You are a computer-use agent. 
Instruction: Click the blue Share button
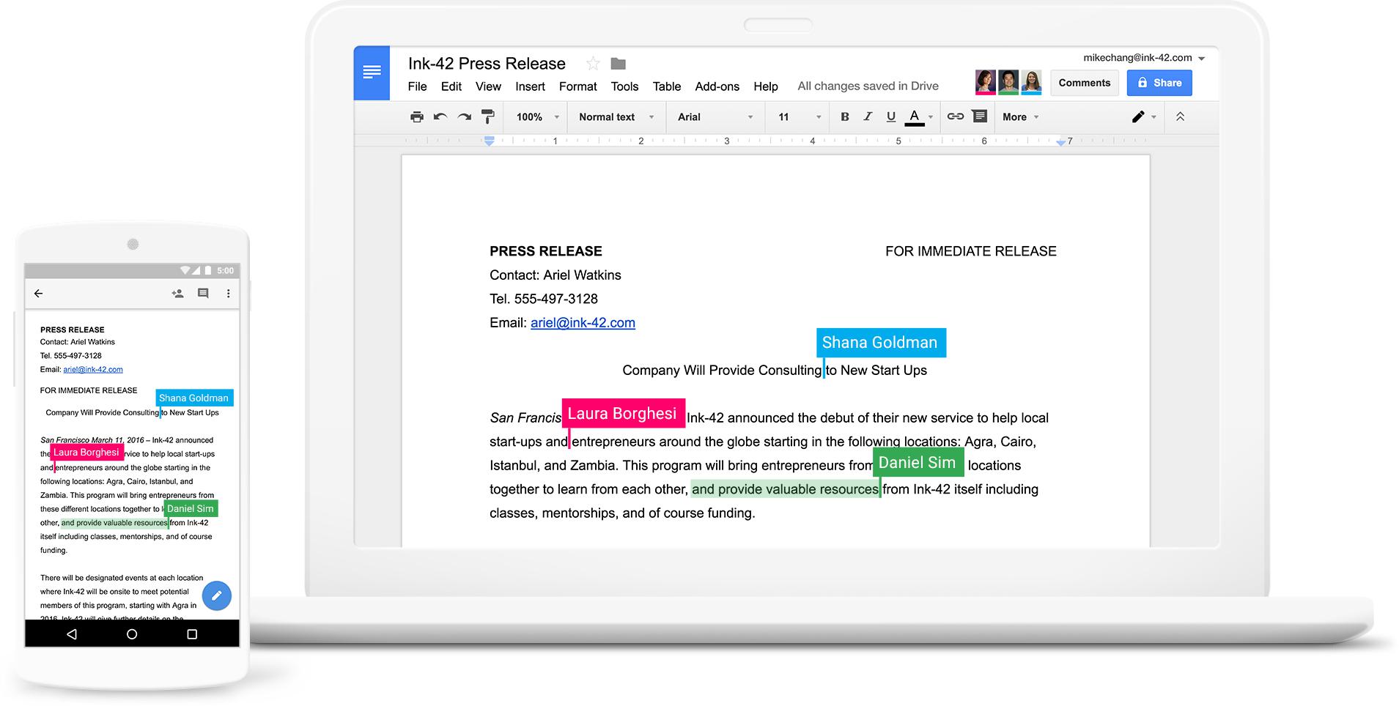pyautogui.click(x=1159, y=83)
